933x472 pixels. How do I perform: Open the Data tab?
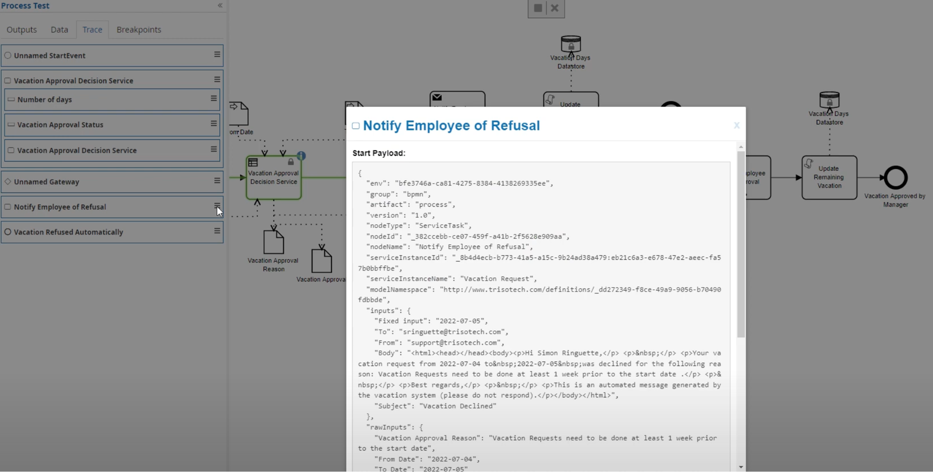click(x=59, y=29)
